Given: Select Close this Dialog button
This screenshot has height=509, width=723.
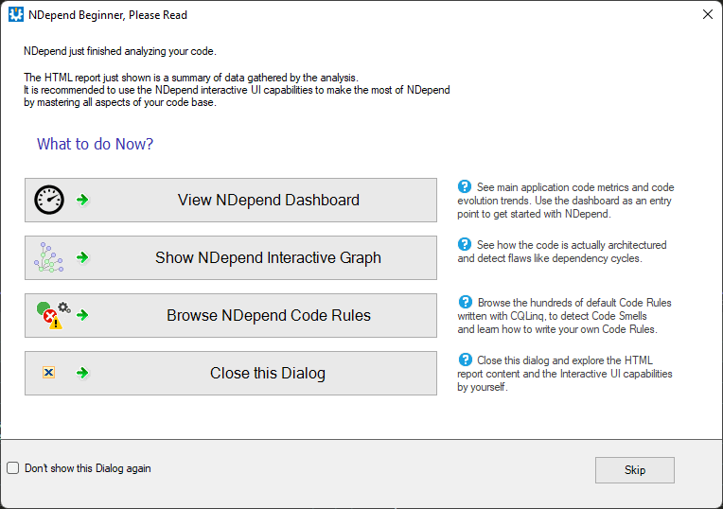Looking at the screenshot, I should pos(231,373).
